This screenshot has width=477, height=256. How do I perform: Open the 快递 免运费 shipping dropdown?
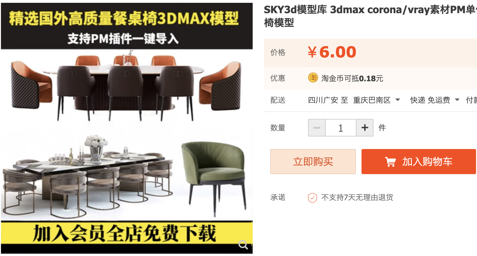435,100
